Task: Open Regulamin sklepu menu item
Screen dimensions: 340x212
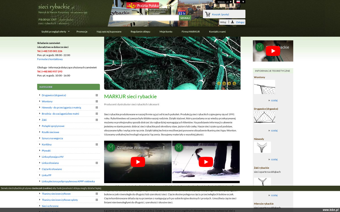Action: tap(140, 32)
